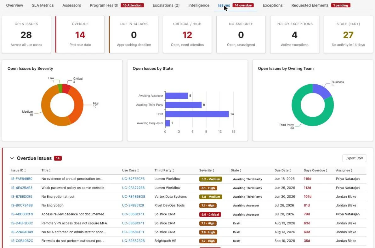This screenshot has height=248, width=375.
Task: Click the 9.5 · Critical severity badge
Action: [x=210, y=215]
